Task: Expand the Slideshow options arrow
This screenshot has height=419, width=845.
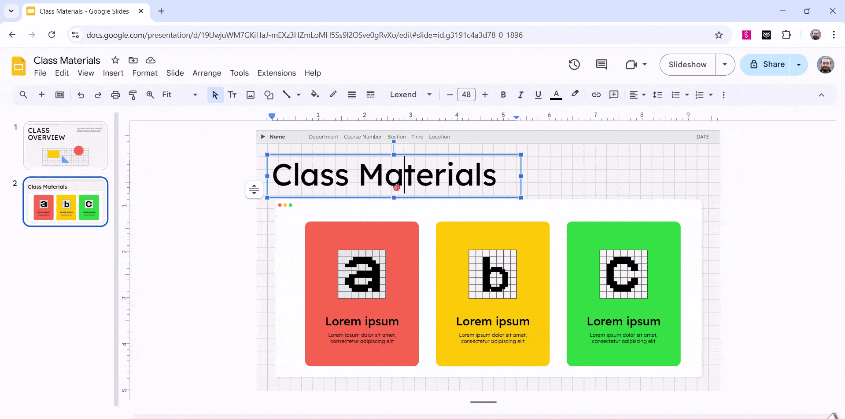Action: tap(725, 64)
